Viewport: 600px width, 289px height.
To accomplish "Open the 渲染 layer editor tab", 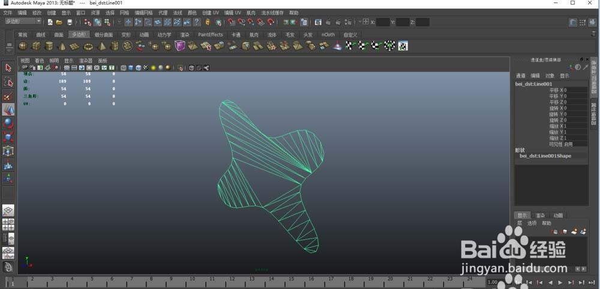I will coord(541,215).
